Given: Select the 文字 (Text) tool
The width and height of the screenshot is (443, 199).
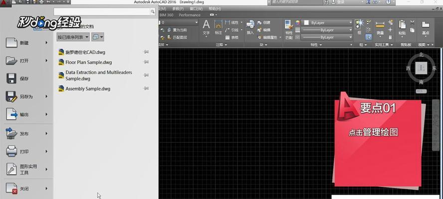Looking at the screenshot, I should point(206,28).
